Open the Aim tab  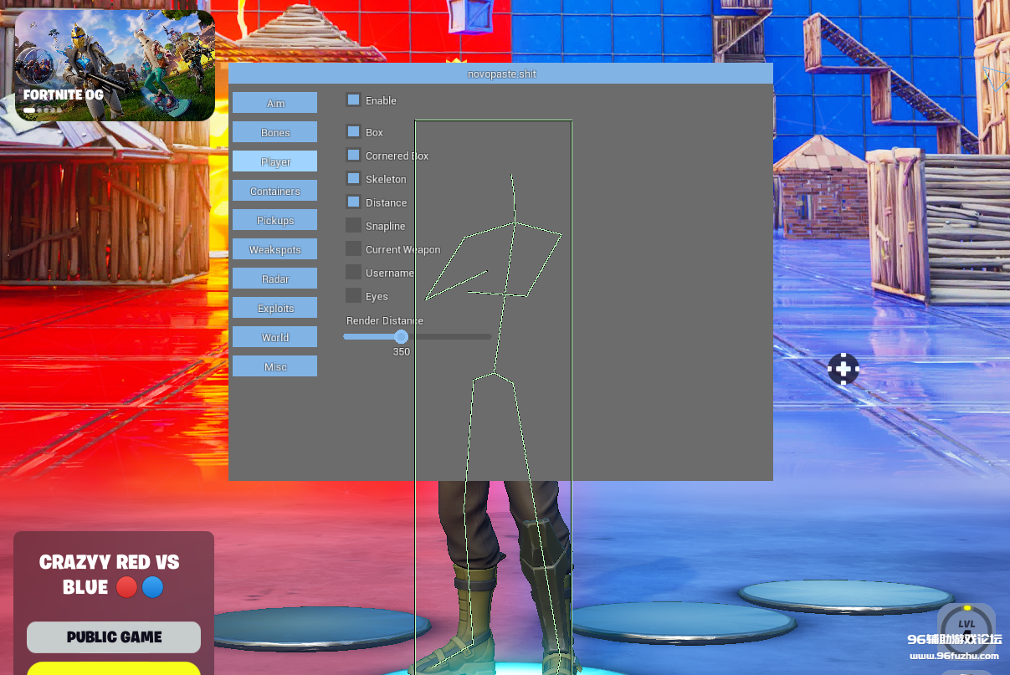tap(274, 103)
